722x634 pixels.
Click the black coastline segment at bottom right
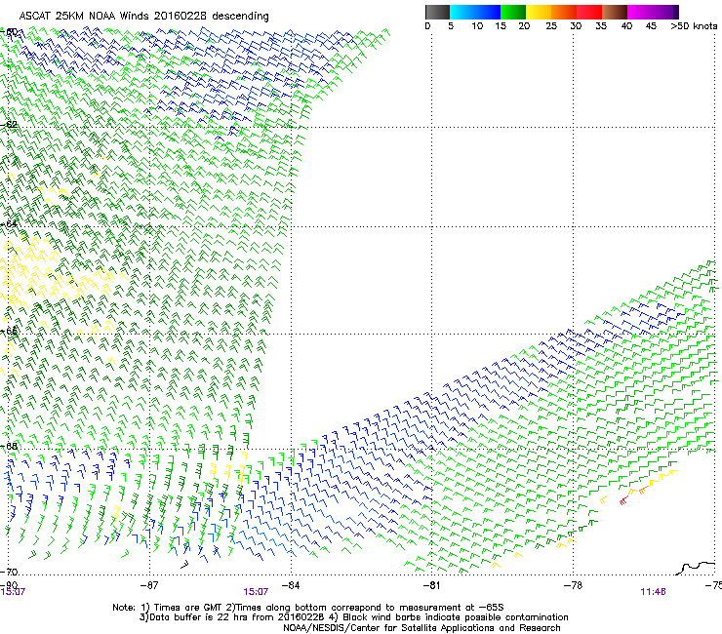click(697, 568)
